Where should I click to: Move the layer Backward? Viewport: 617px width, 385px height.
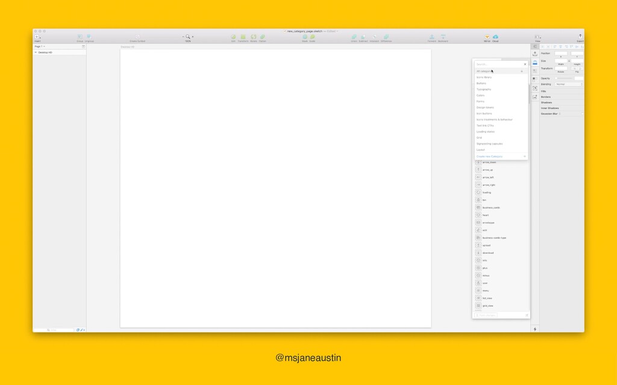click(x=443, y=37)
